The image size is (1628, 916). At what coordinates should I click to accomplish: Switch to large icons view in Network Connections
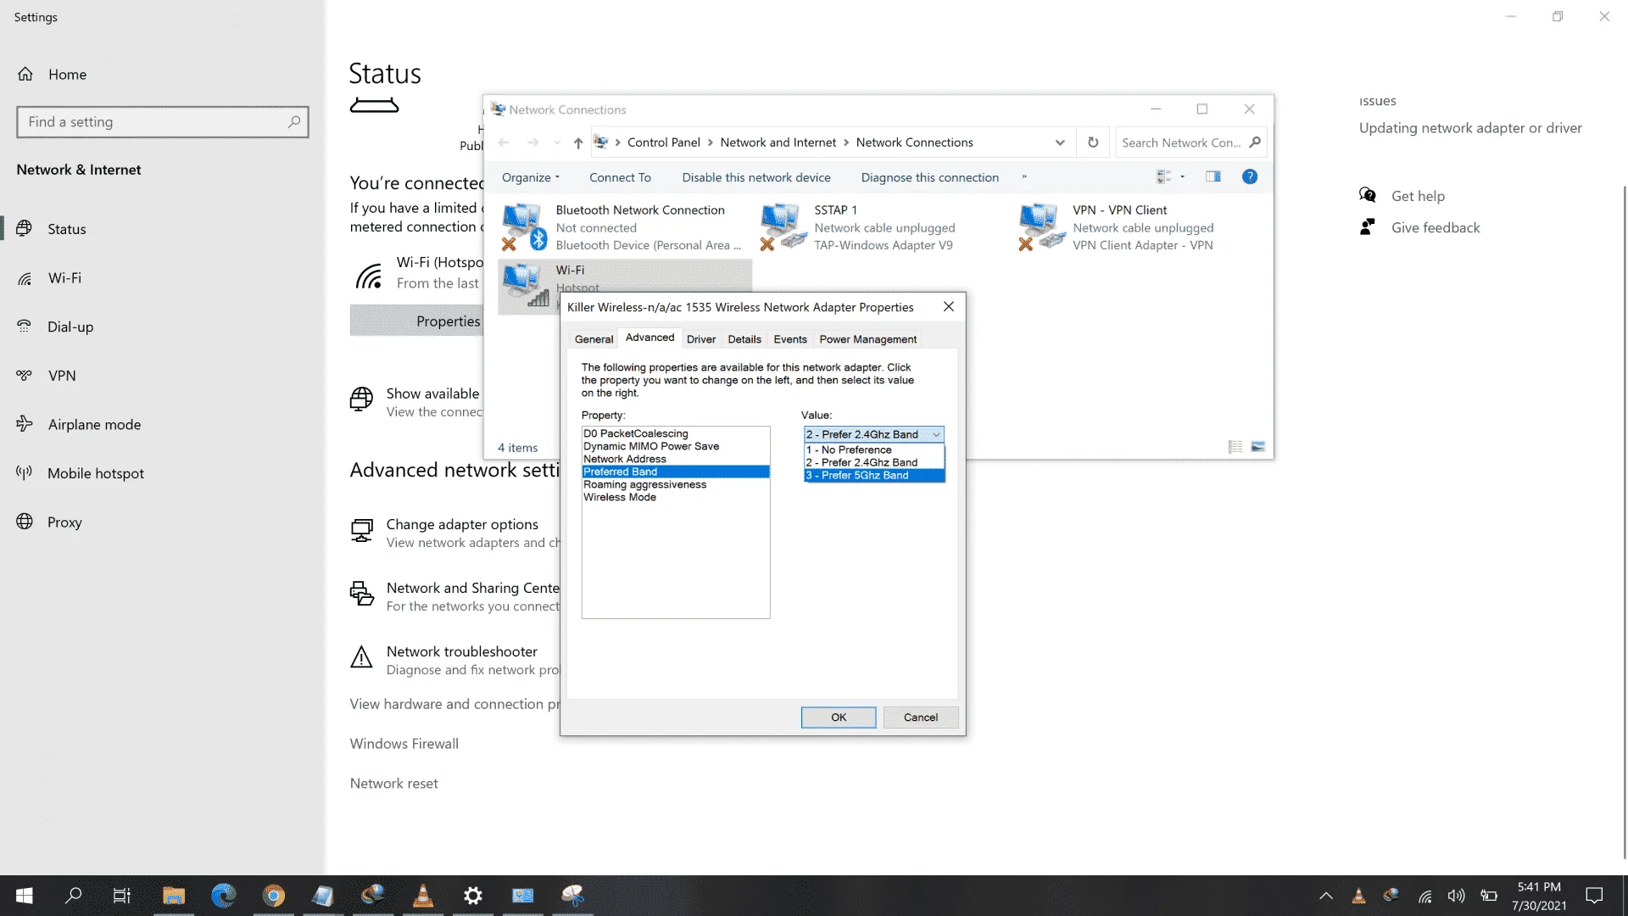pyautogui.click(x=1257, y=447)
